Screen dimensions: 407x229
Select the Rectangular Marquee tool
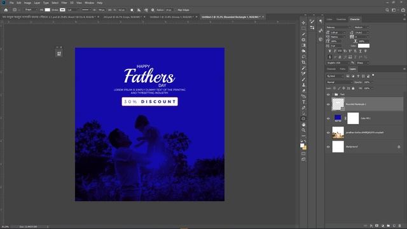[x=303, y=28]
